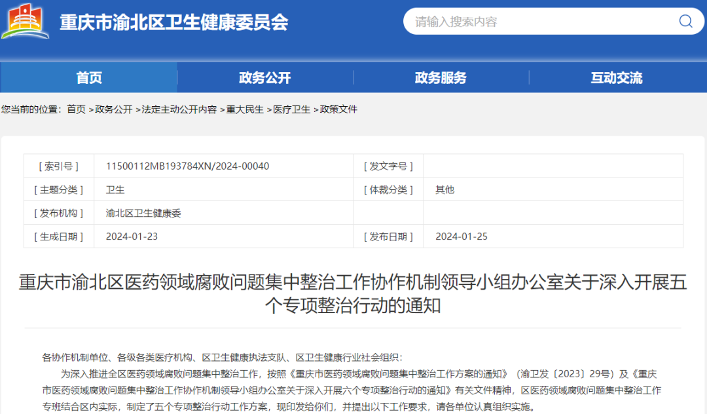707x414 pixels.
Task: Click the 发布日期 label cell
Action: pyautogui.click(x=388, y=236)
